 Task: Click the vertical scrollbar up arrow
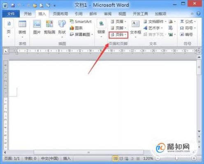coord(199,57)
